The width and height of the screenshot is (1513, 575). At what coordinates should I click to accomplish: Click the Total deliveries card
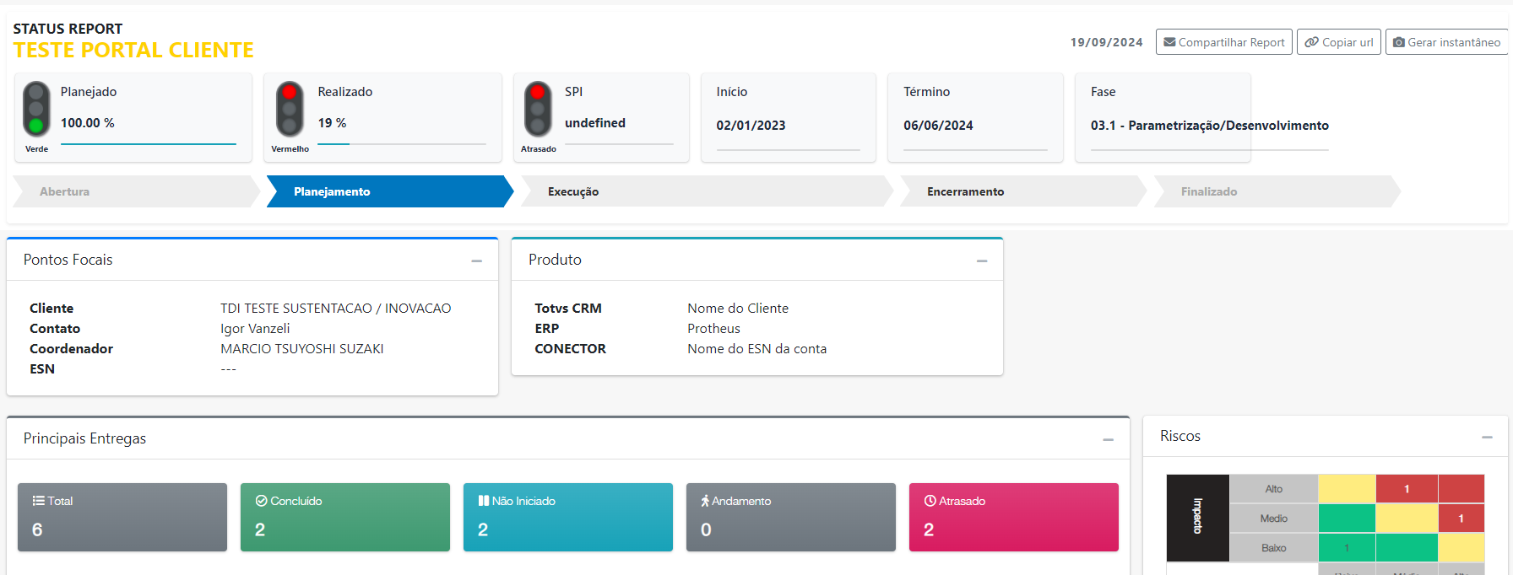[x=122, y=517]
